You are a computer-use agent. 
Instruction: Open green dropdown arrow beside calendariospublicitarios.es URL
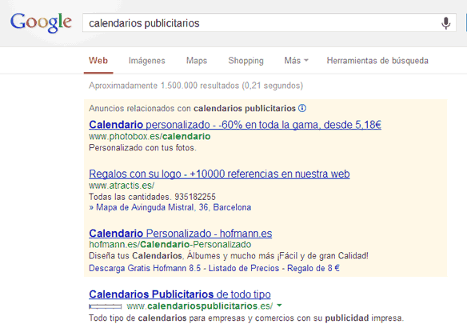point(279,306)
